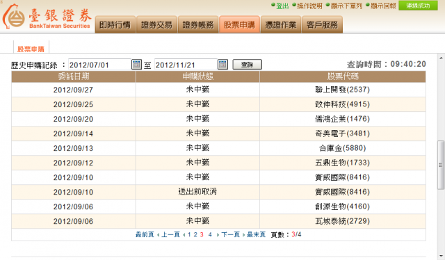Click the date cell 2012/09/27
445x260 pixels.
pos(73,90)
